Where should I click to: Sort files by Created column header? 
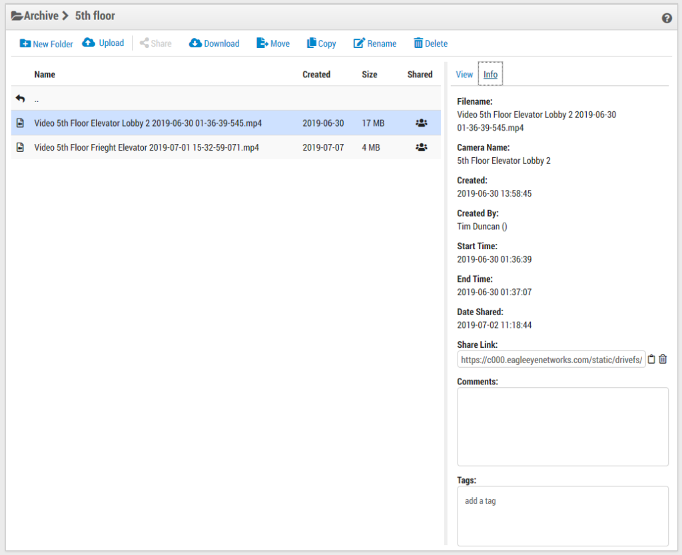coord(316,75)
